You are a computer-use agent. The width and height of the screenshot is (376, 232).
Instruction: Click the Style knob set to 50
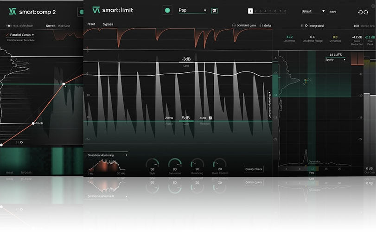[152, 164]
